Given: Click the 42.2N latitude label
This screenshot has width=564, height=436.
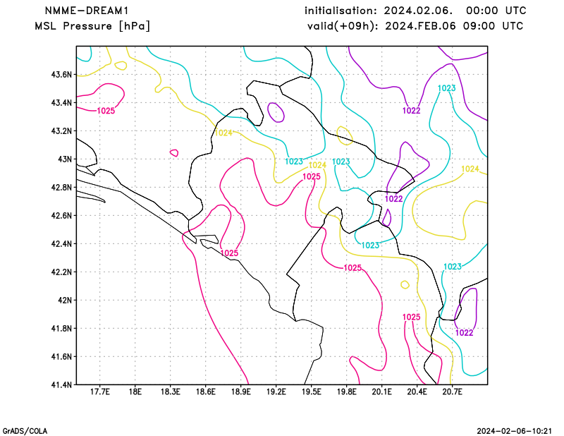Looking at the screenshot, I should (x=61, y=272).
